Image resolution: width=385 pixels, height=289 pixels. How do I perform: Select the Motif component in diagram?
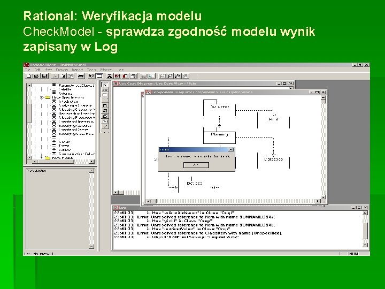point(274,120)
